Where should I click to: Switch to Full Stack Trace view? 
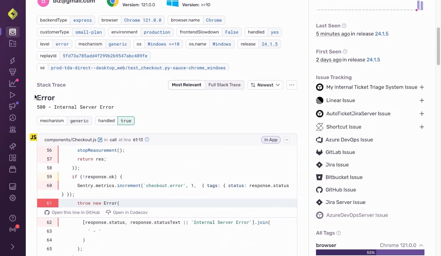point(224,85)
